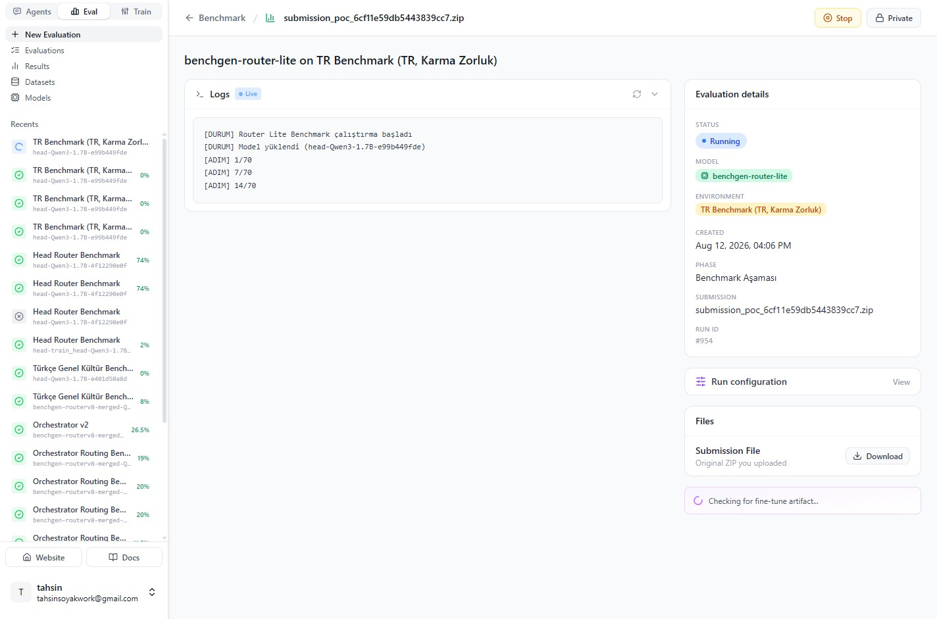Screen dimensions: 937x619
Task: Open Orchestrator Routing Benchmark 19% run
Action: coord(84,457)
